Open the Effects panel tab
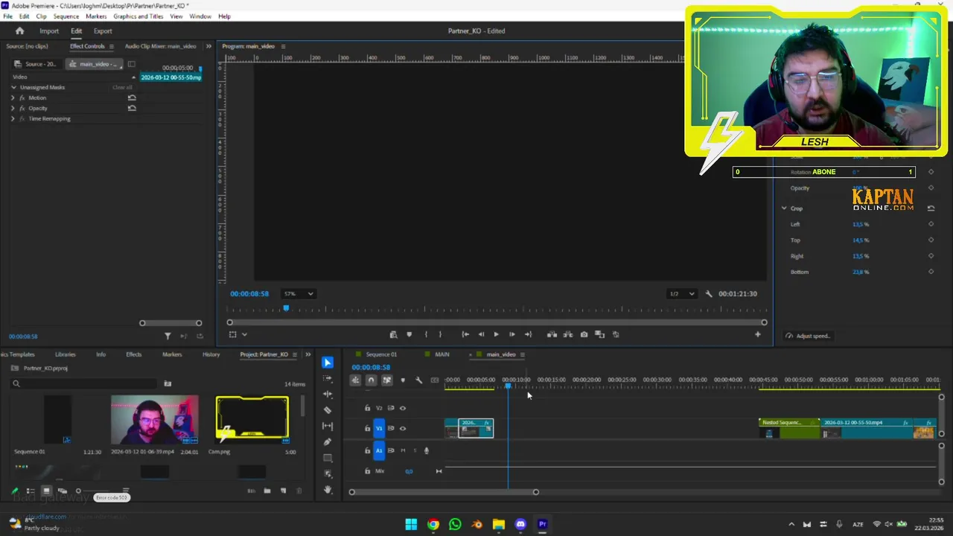This screenshot has height=536, width=953. (x=134, y=354)
